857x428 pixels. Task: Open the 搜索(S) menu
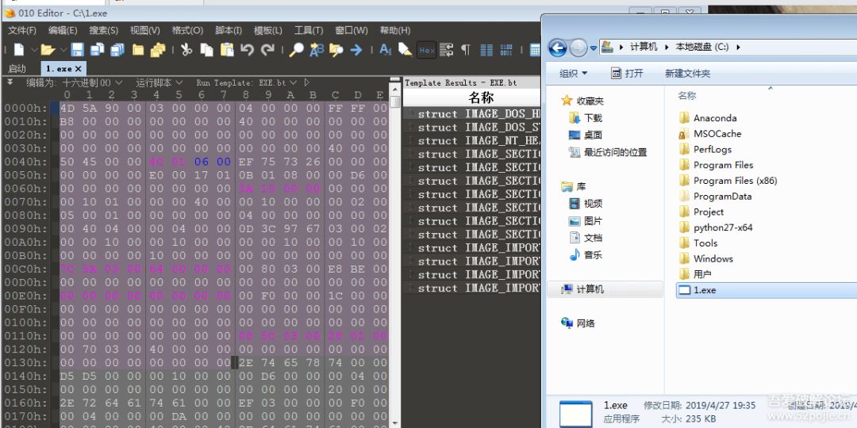tap(104, 30)
